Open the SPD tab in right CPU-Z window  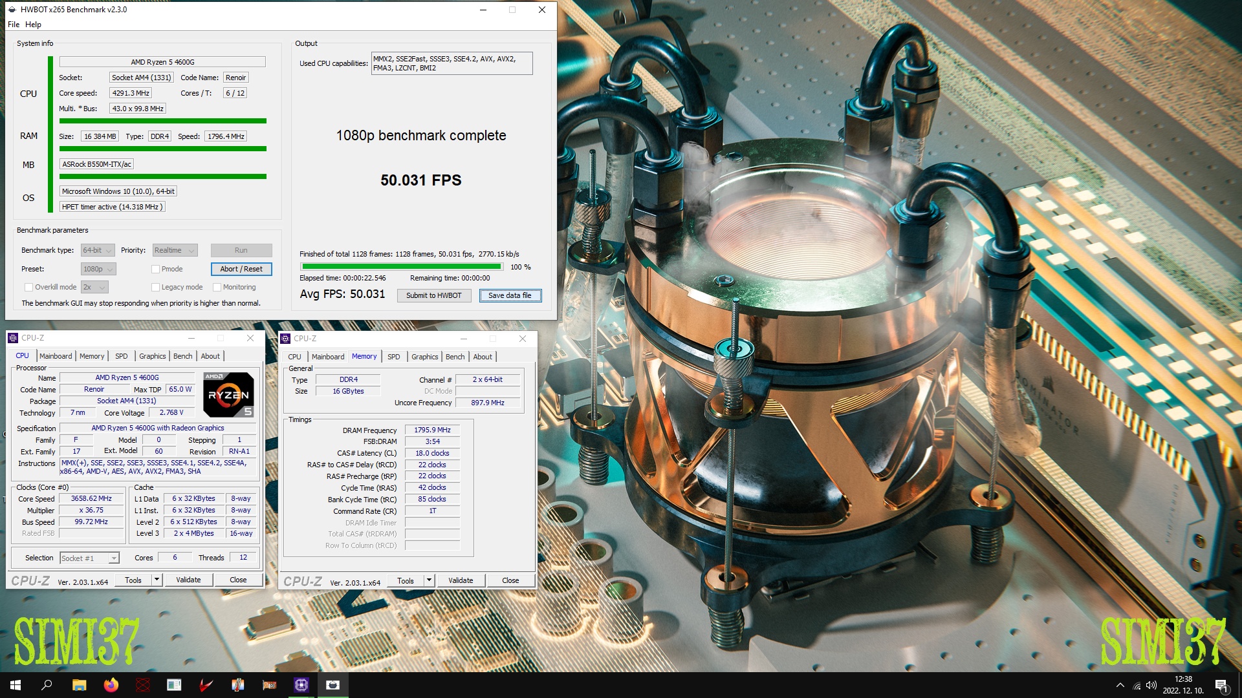click(x=394, y=357)
